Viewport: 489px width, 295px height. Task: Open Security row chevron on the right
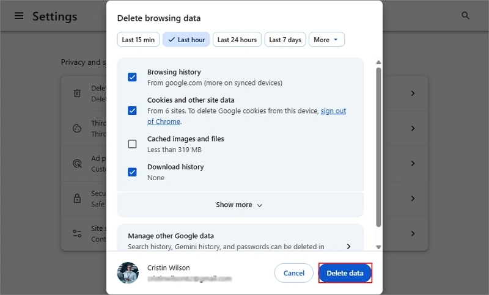click(x=413, y=198)
